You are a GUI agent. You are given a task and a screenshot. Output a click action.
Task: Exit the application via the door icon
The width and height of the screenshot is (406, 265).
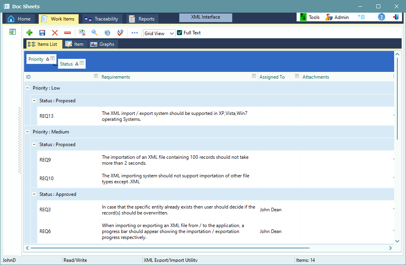tap(396, 17)
